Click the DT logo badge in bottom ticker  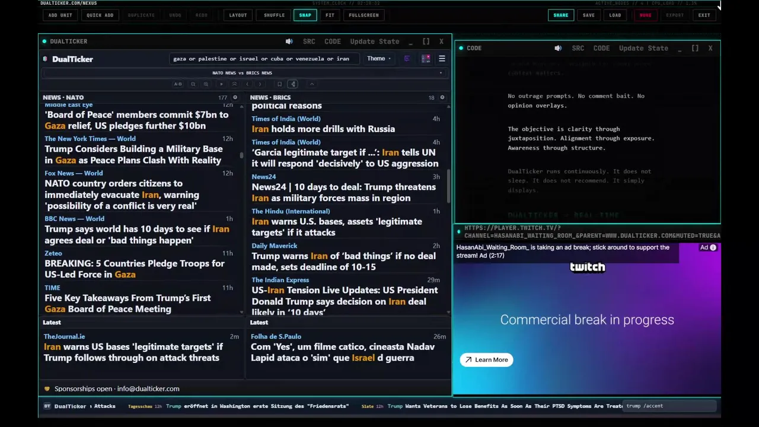pos(47,406)
